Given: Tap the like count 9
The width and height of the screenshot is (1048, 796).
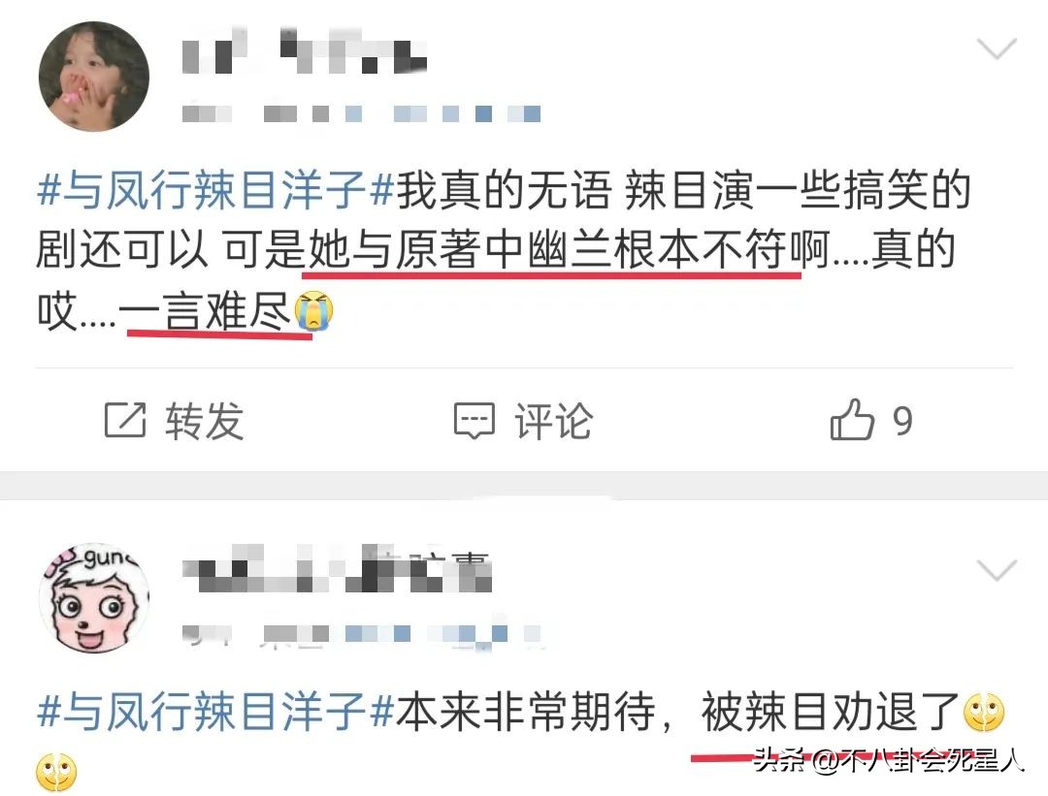Looking at the screenshot, I should click(902, 422).
